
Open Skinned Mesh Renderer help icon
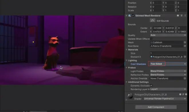pos(178,16)
